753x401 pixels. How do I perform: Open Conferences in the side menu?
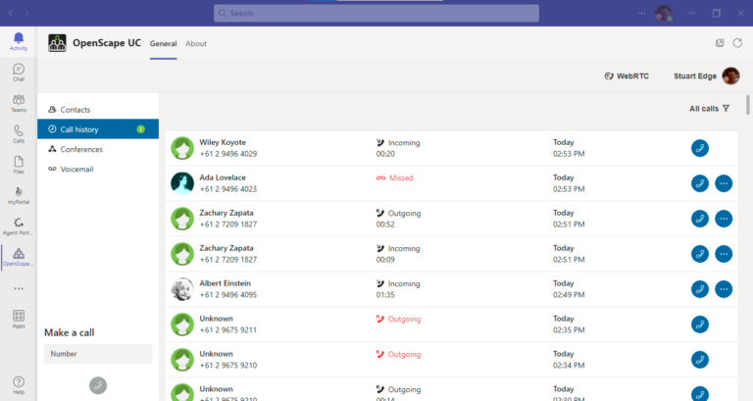coord(98,149)
